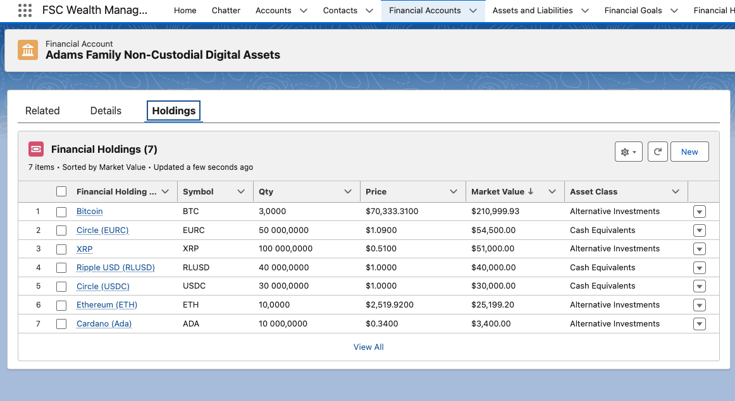Expand the Financial Goals nav chevron

click(x=674, y=10)
